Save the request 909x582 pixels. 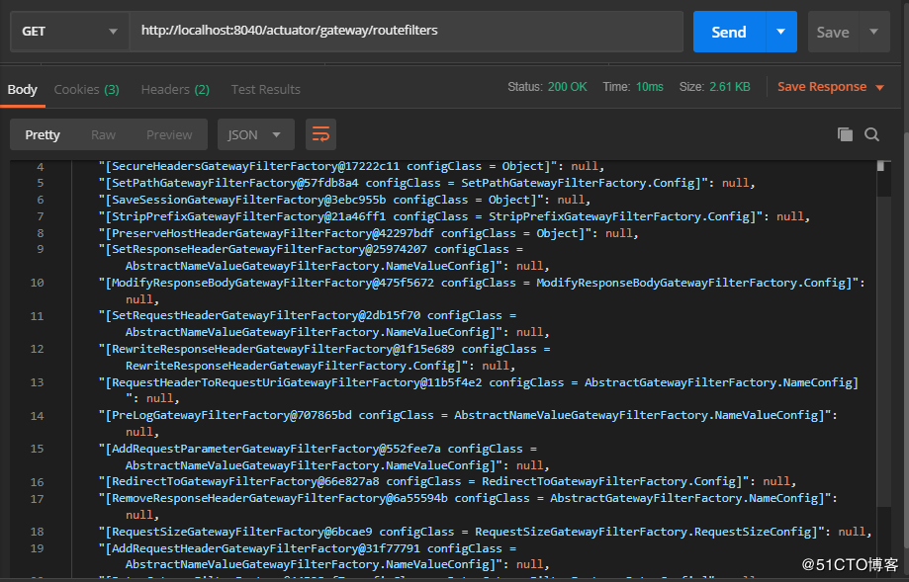(x=833, y=33)
